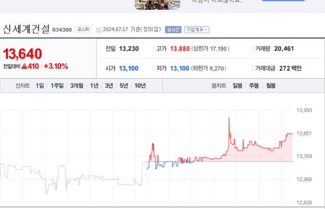Click the red up-arrow change 410
Screen dimensions: 325x209
pos(30,66)
